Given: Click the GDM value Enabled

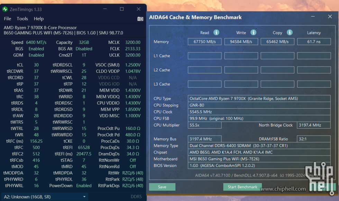Looking at the screenshot, I should pos(36,55).
